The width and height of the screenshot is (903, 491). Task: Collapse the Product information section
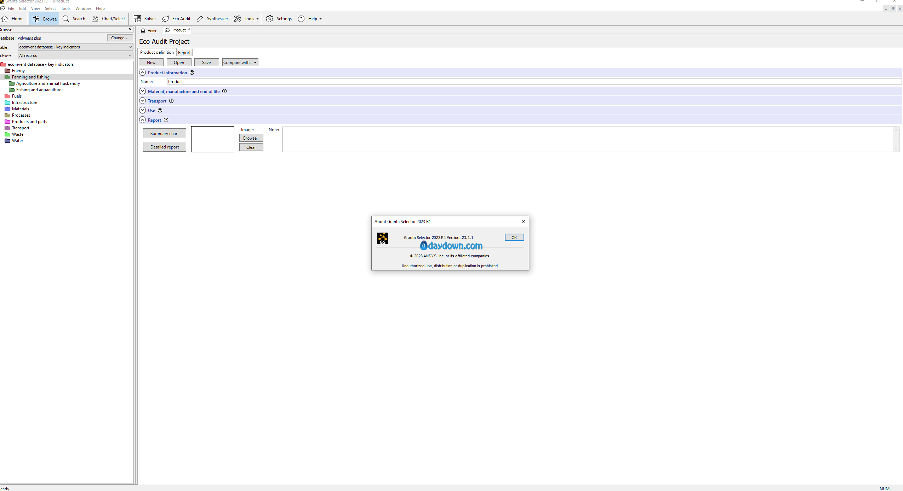tap(143, 72)
